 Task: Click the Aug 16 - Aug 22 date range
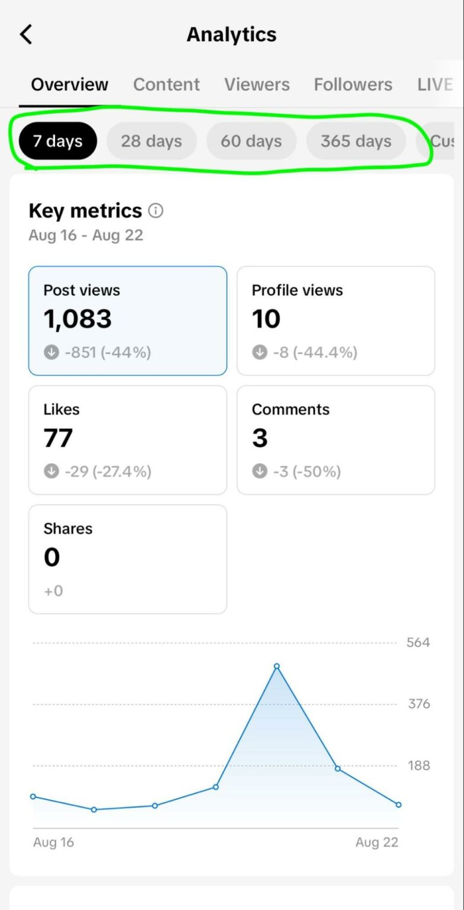click(85, 235)
